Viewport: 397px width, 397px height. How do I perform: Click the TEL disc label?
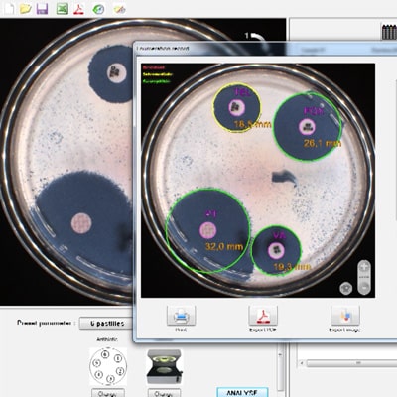[242, 92]
